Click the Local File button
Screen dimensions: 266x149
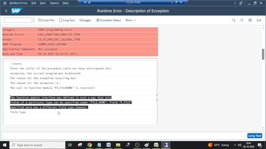pyautogui.click(x=46, y=20)
